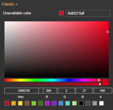
Task: Select the light gray preset swatch
Action: (95, 103)
